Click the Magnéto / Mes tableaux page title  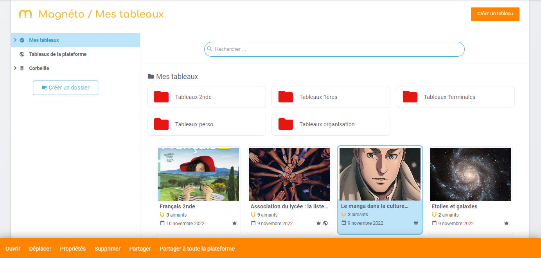click(101, 14)
